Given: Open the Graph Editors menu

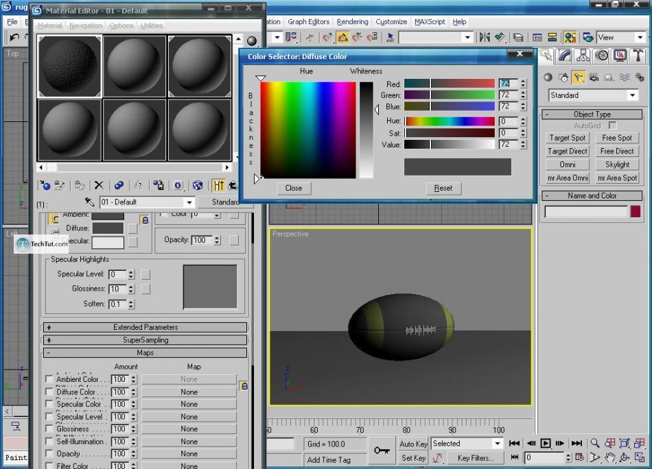Looking at the screenshot, I should point(308,22).
